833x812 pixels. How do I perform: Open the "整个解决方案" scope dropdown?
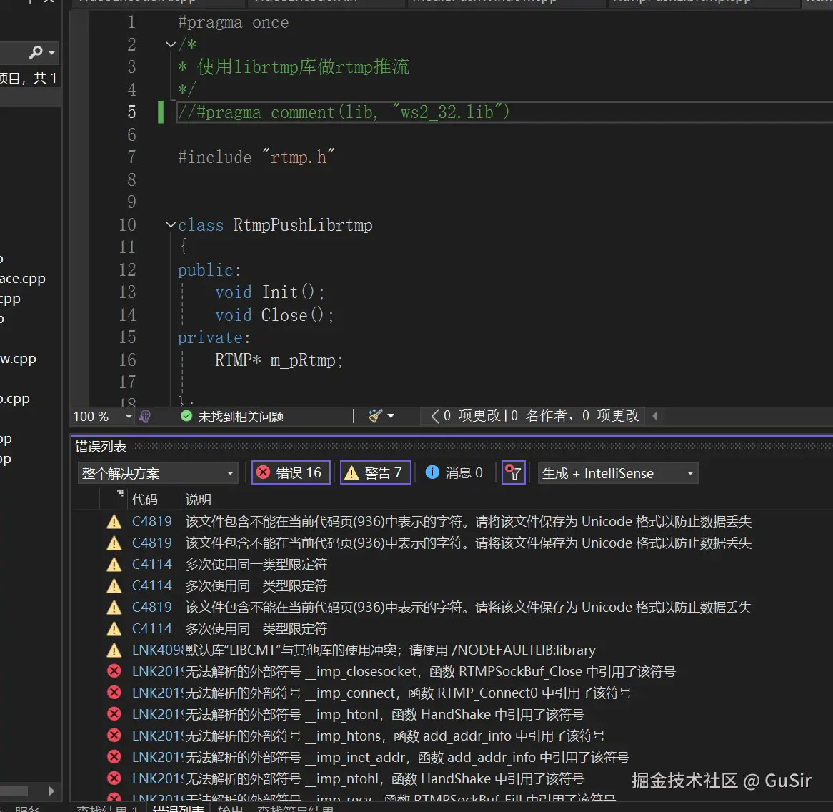[157, 473]
